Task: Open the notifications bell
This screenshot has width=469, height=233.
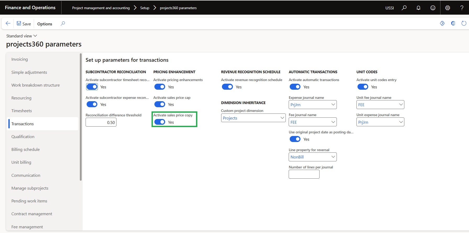Action: pos(418,8)
